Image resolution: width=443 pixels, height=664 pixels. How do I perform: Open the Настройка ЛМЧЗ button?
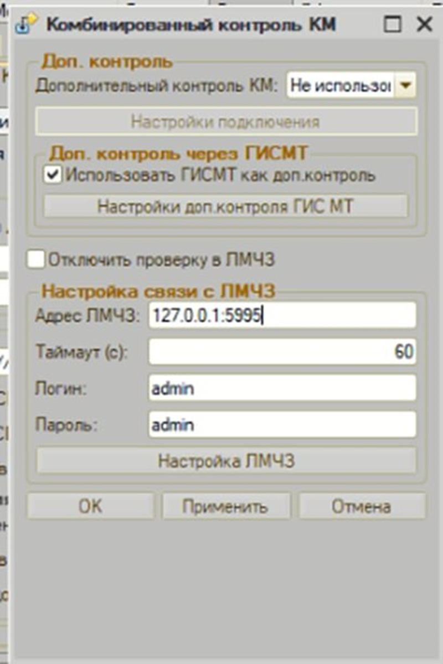pos(226,460)
